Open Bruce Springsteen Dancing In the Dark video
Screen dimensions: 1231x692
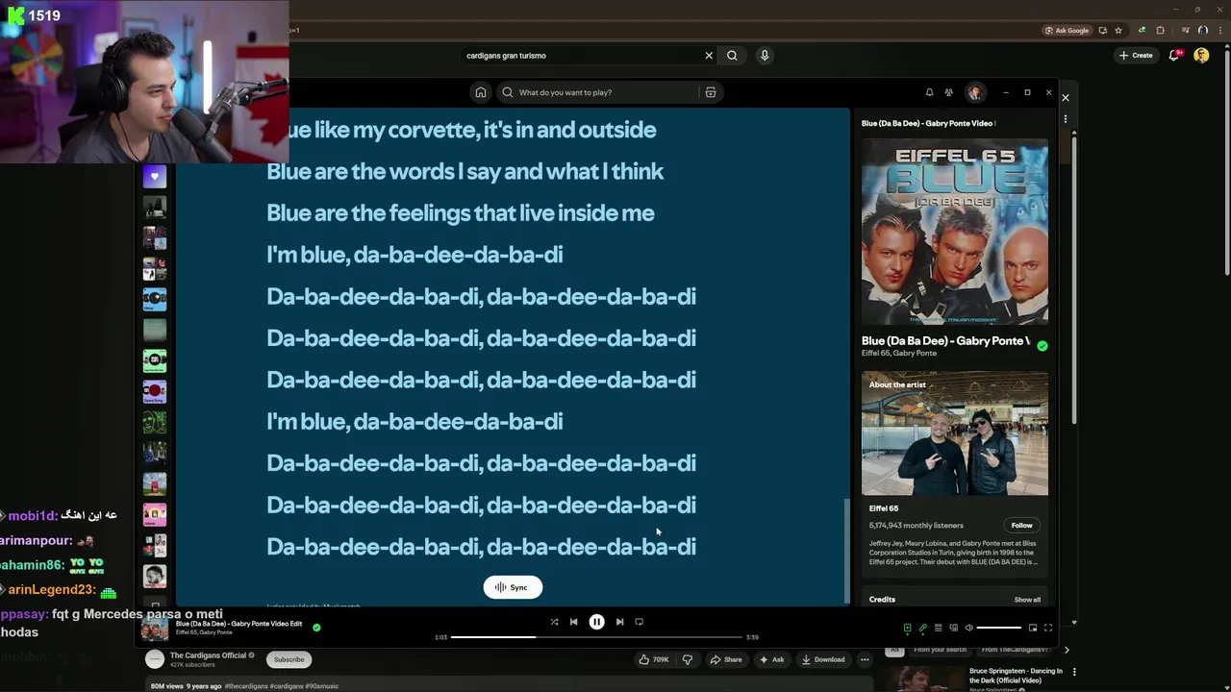(x=1016, y=675)
